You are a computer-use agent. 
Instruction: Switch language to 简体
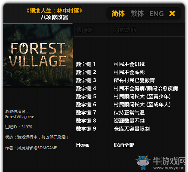tap(118, 14)
